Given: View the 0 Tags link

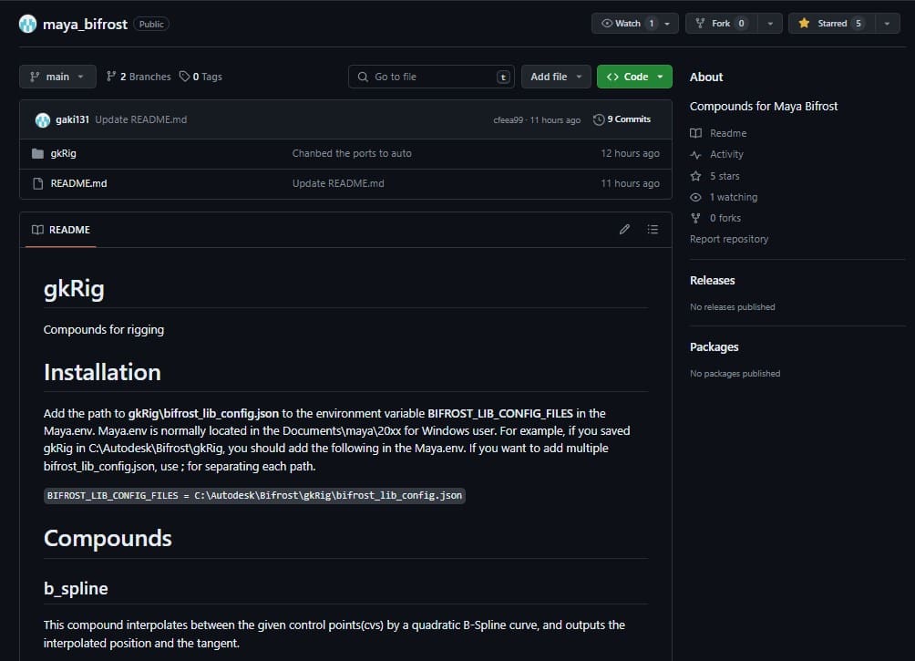Looking at the screenshot, I should (x=200, y=77).
